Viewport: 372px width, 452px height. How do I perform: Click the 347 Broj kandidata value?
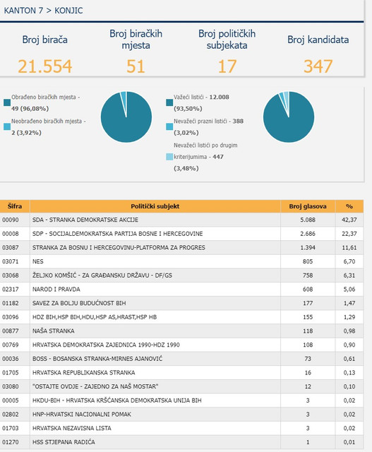click(x=318, y=66)
